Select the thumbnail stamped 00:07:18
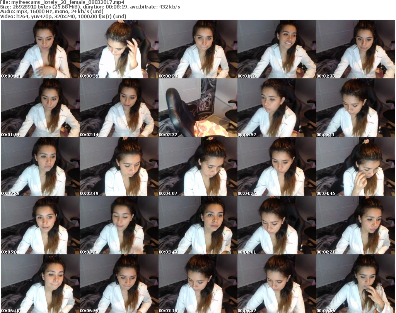Screen dimensions: 396x313 pos(198,284)
